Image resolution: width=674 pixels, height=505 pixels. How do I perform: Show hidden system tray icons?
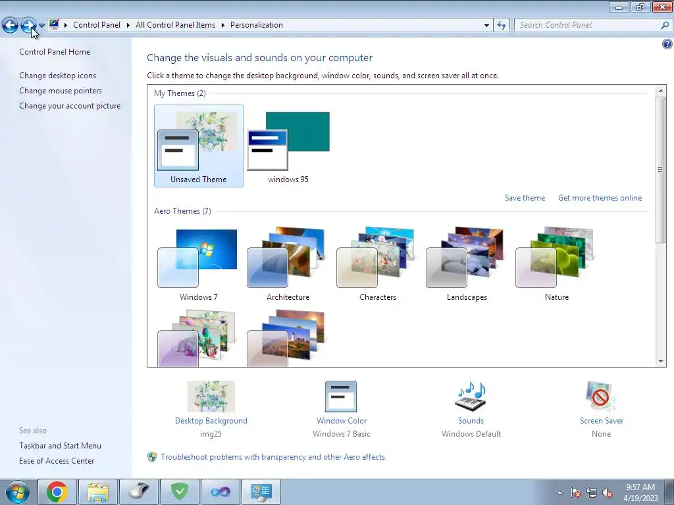[559, 493]
